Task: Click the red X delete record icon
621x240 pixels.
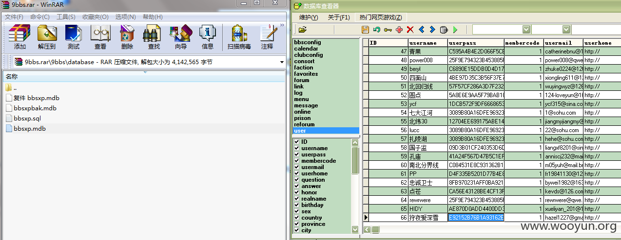Action: [410, 30]
